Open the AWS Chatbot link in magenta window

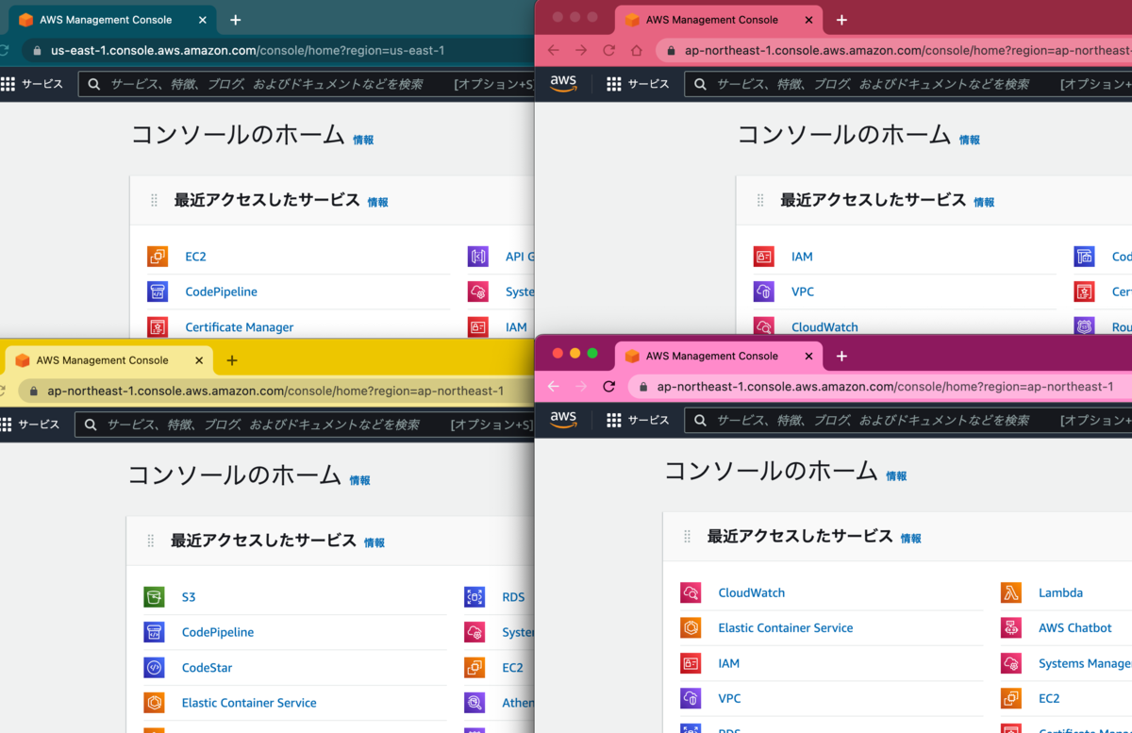[1074, 627]
